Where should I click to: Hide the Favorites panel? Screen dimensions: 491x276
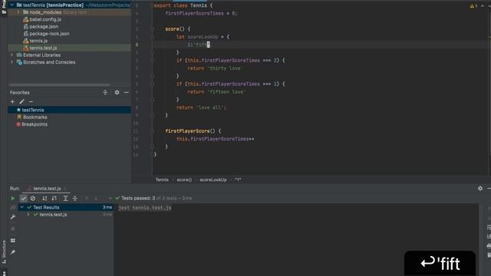(126, 92)
